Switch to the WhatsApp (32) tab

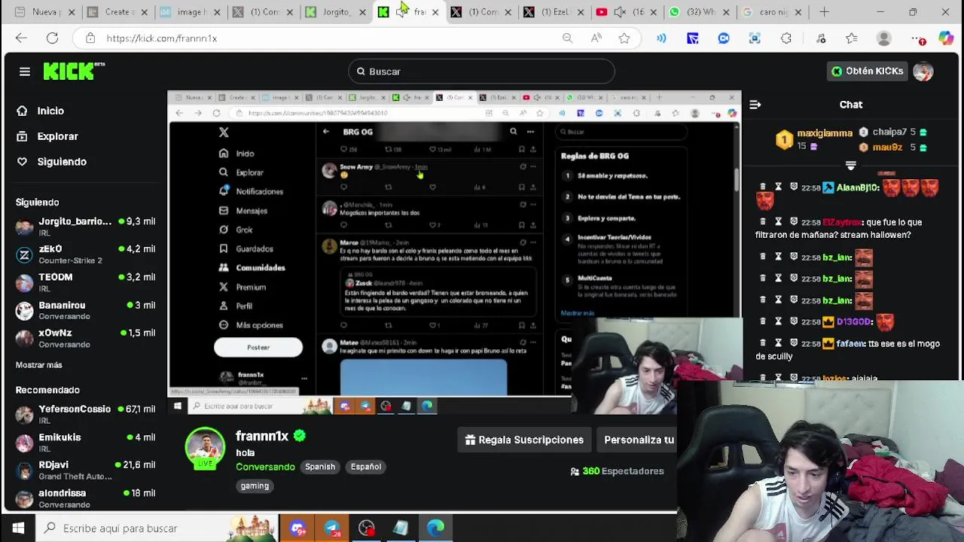pyautogui.click(x=700, y=12)
